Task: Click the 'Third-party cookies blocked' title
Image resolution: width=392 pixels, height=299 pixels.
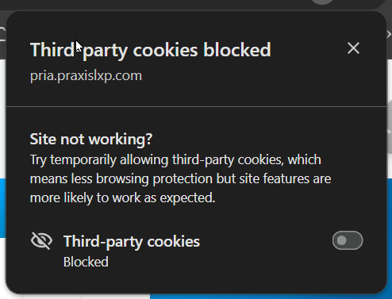Action: point(151,50)
